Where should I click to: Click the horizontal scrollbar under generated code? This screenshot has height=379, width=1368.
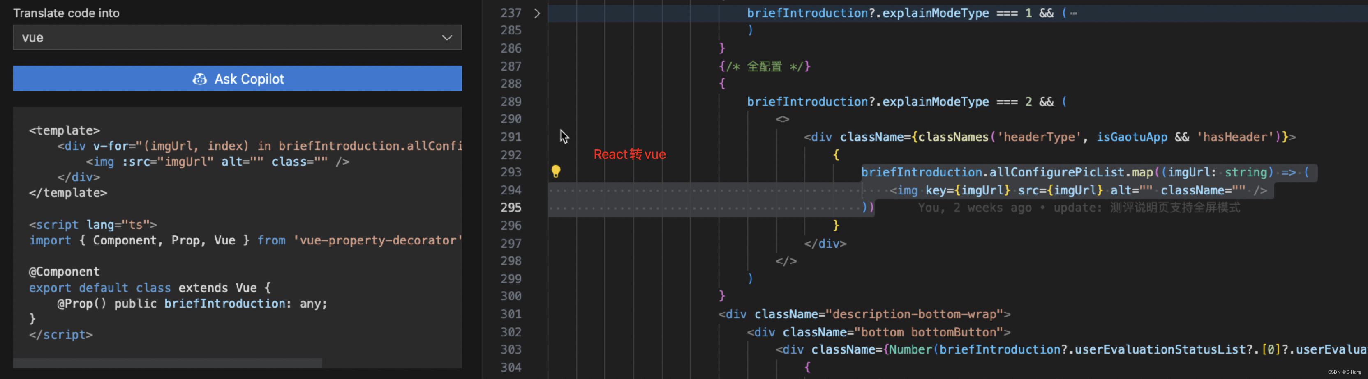click(168, 363)
